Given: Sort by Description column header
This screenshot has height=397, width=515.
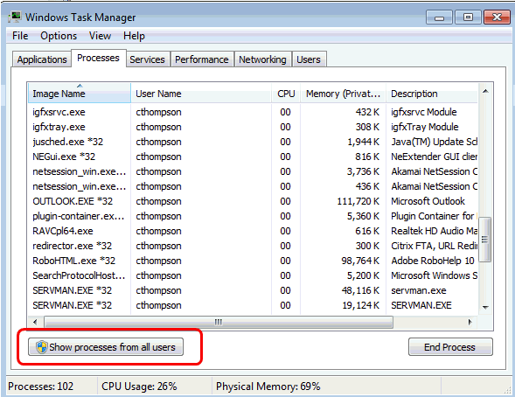Looking at the screenshot, I should (432, 94).
